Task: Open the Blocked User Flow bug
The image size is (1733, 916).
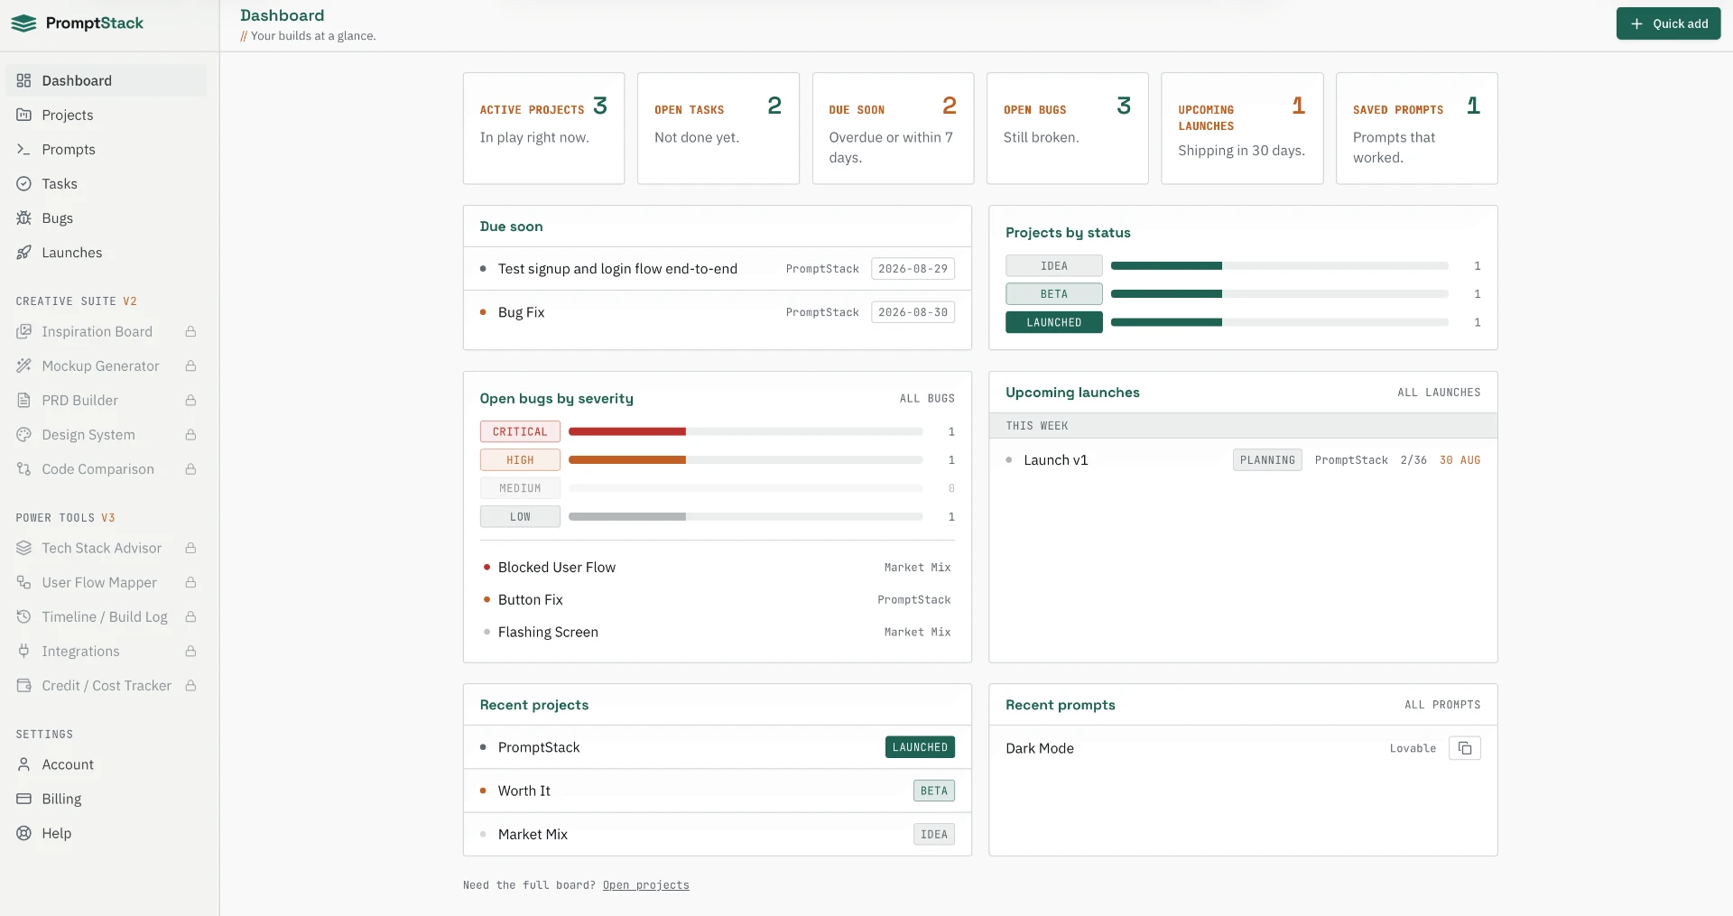Action: [718, 567]
